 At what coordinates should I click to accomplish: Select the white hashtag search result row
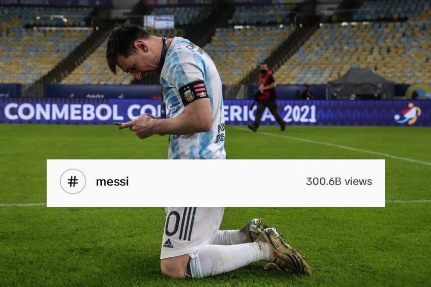tap(216, 183)
